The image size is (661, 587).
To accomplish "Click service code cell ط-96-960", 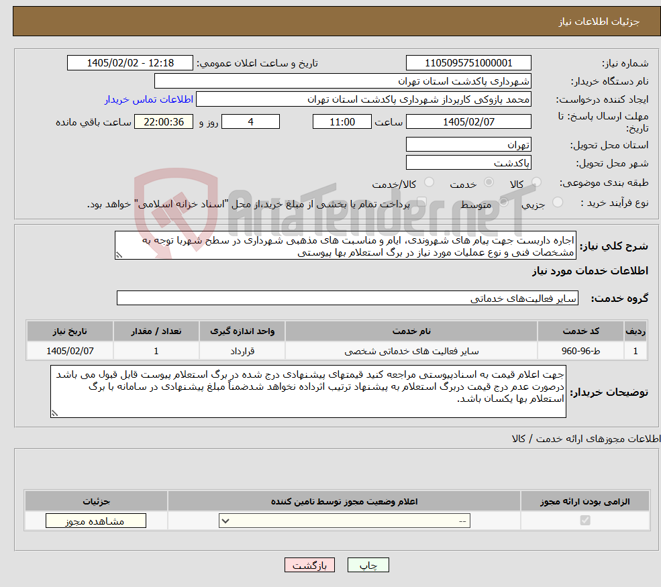I will (580, 351).
